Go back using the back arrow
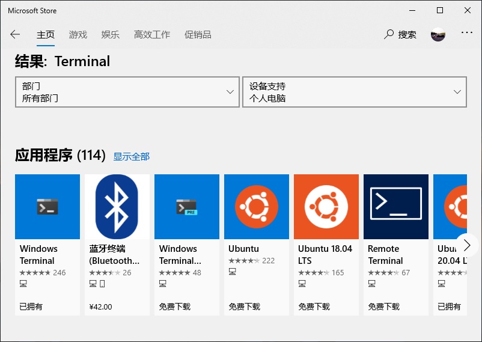The height and width of the screenshot is (342, 482). click(15, 34)
